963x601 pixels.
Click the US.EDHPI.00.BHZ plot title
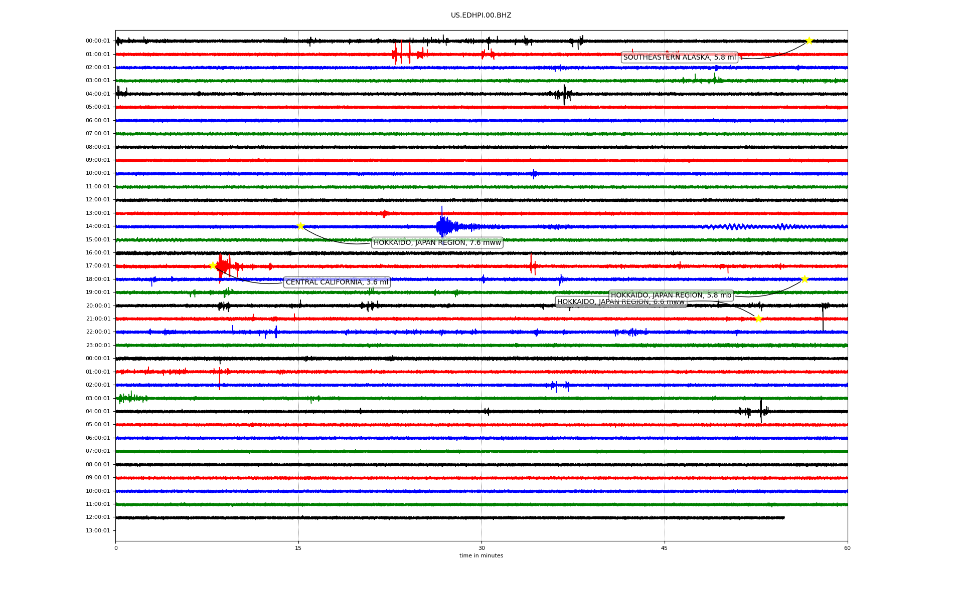pos(480,16)
